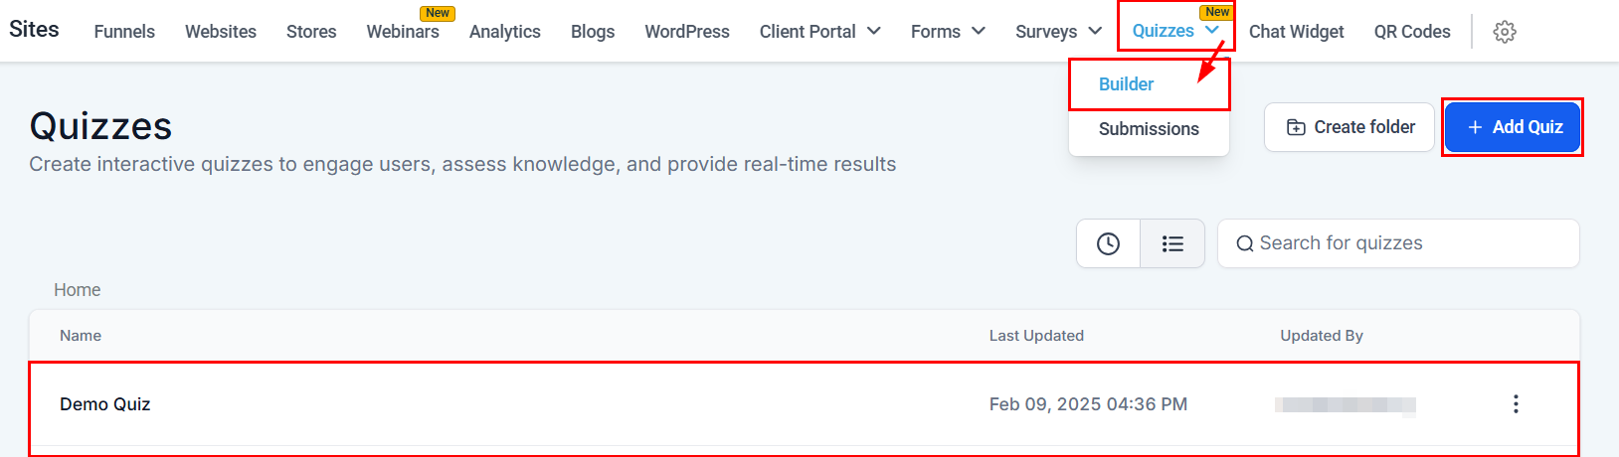This screenshot has width=1619, height=457.
Task: Click the Add Quiz button
Action: coord(1513,127)
